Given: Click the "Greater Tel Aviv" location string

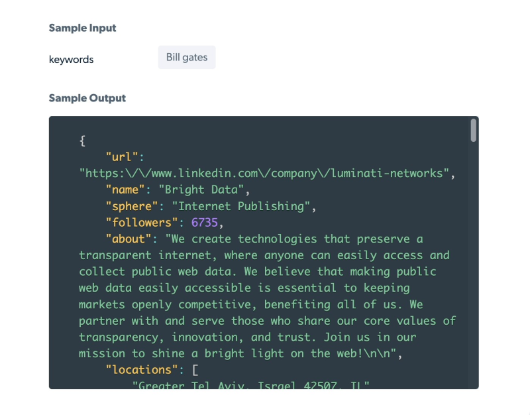Looking at the screenshot, I should coord(250,385).
